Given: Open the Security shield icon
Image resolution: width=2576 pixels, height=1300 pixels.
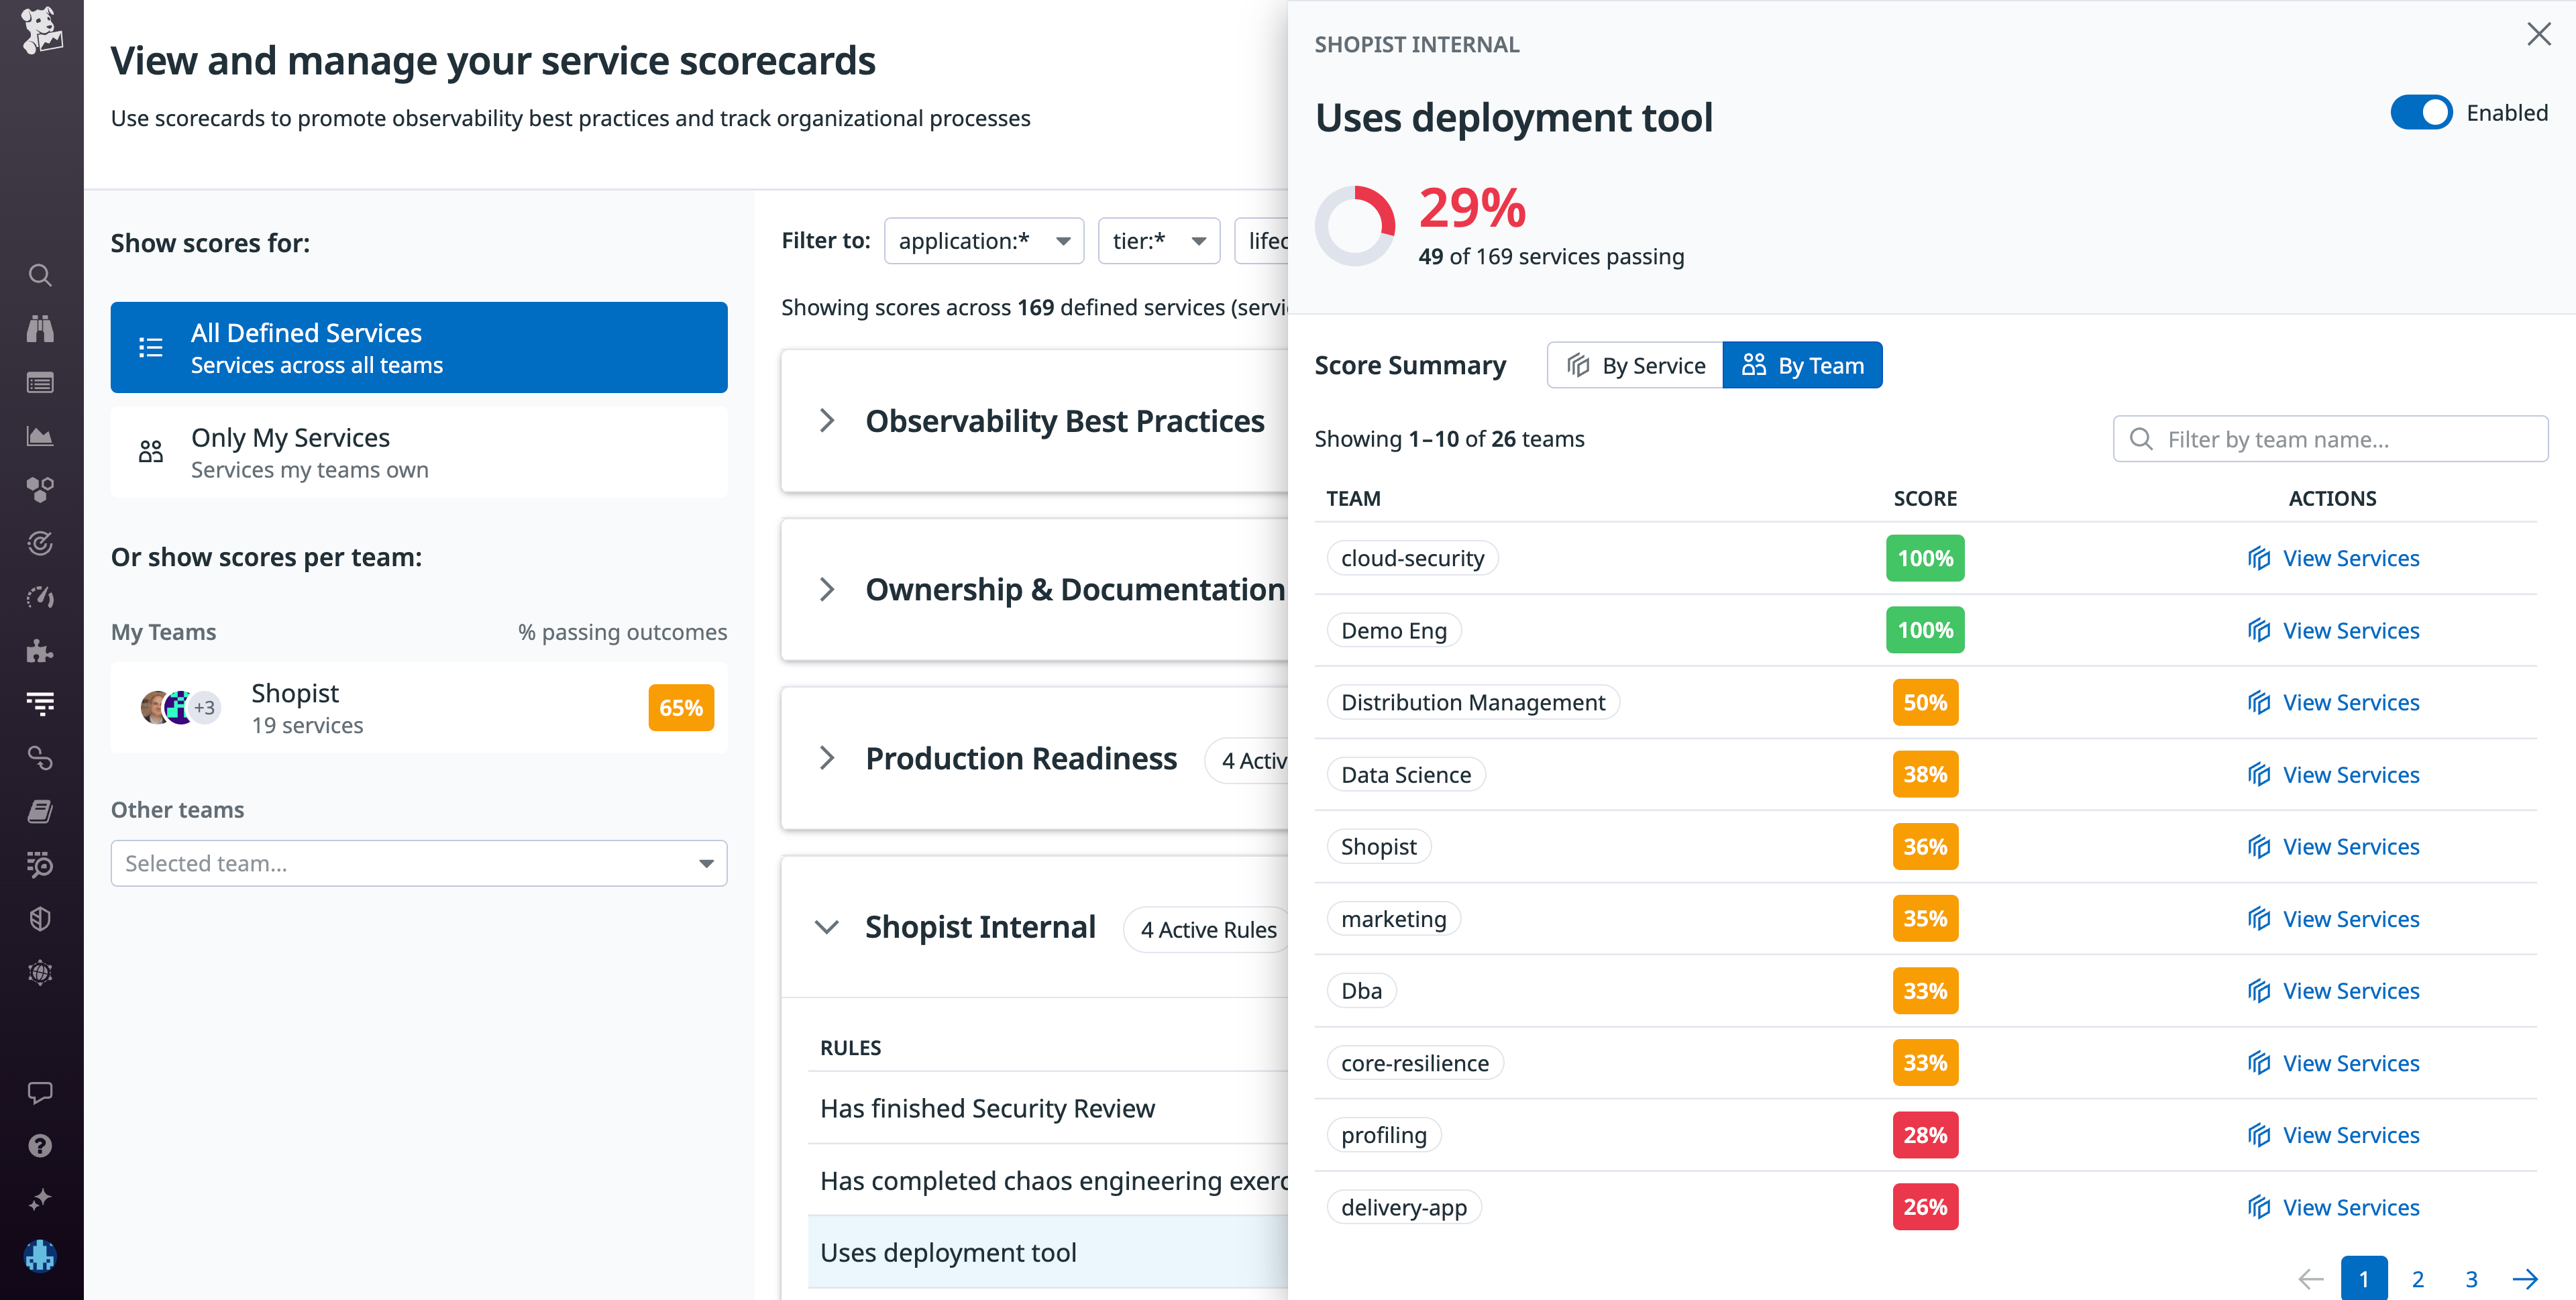Looking at the screenshot, I should pos(40,917).
